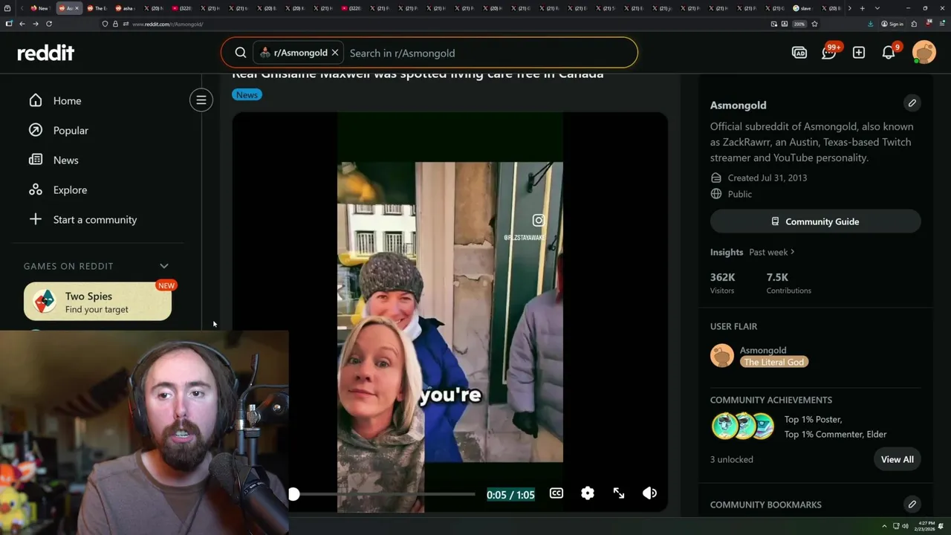Click the community achievements badges
This screenshot has width=951, height=535.
pos(743,427)
